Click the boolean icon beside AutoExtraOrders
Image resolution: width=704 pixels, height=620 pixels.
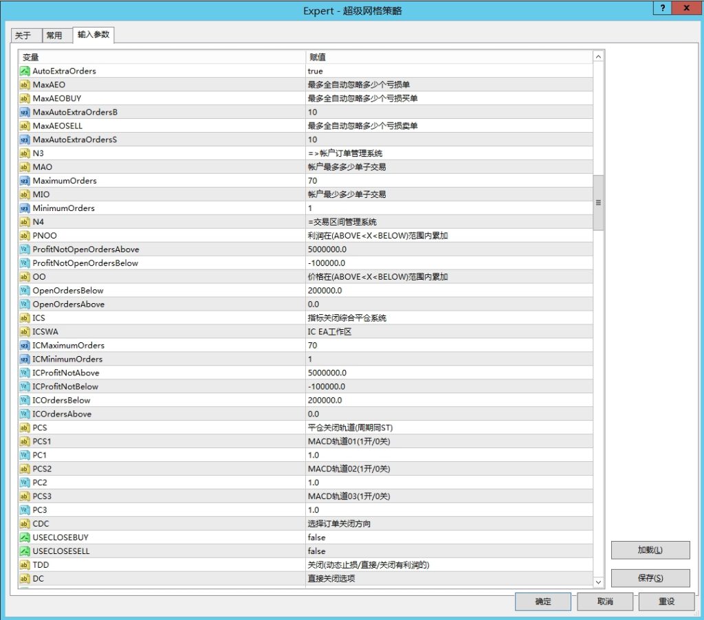click(x=24, y=71)
